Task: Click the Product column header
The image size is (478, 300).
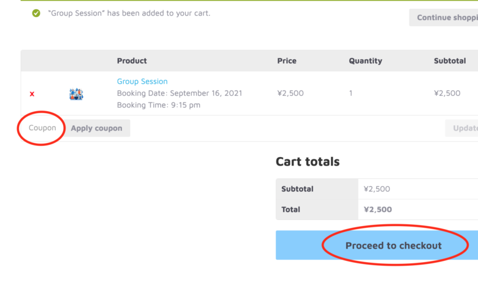Action: (132, 60)
